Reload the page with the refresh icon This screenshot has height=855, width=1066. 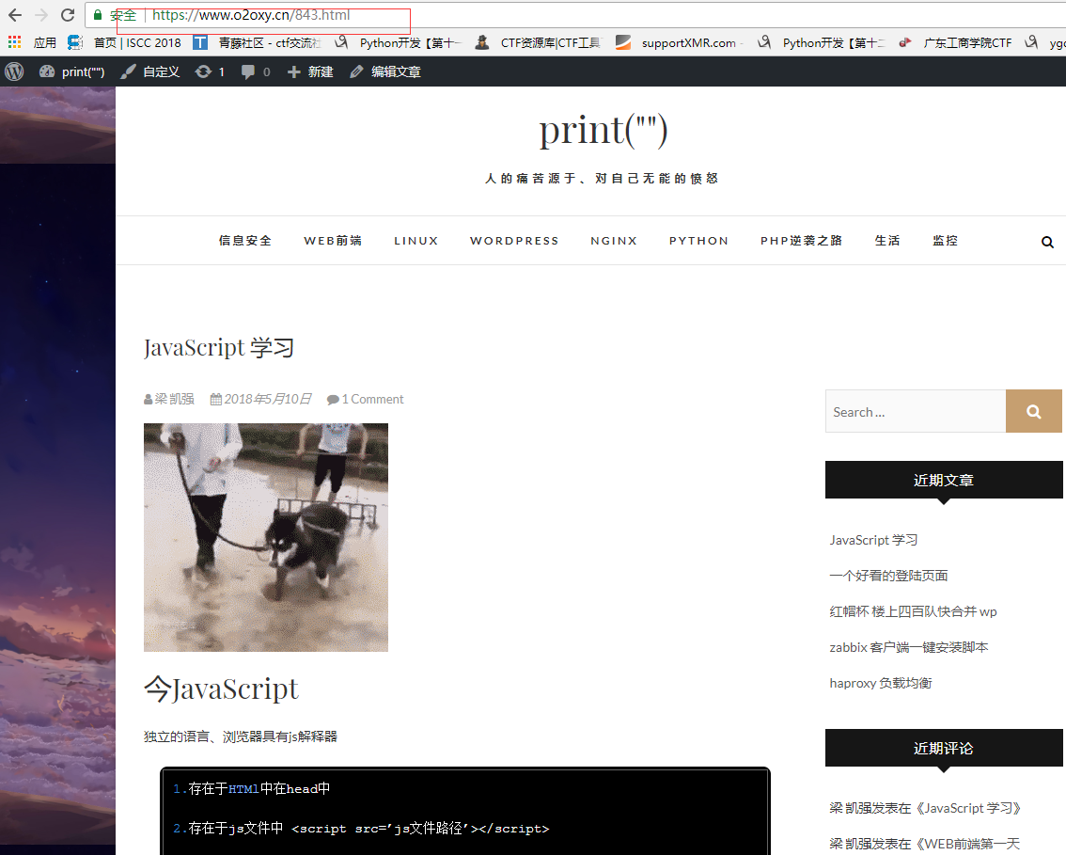coord(68,15)
